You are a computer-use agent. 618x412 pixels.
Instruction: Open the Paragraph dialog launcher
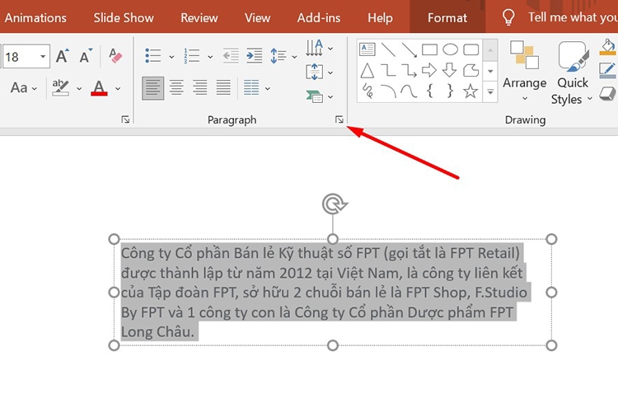click(x=339, y=119)
